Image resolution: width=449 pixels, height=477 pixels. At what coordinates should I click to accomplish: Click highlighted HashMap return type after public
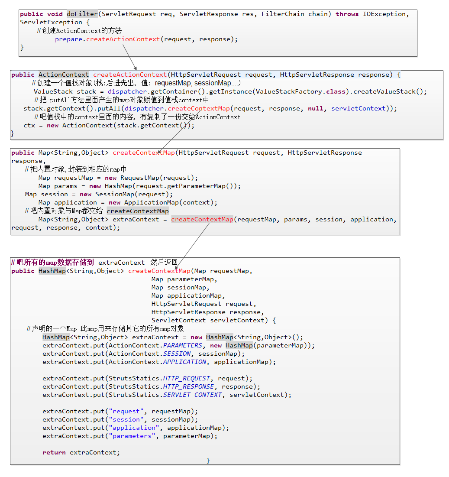(x=52, y=271)
